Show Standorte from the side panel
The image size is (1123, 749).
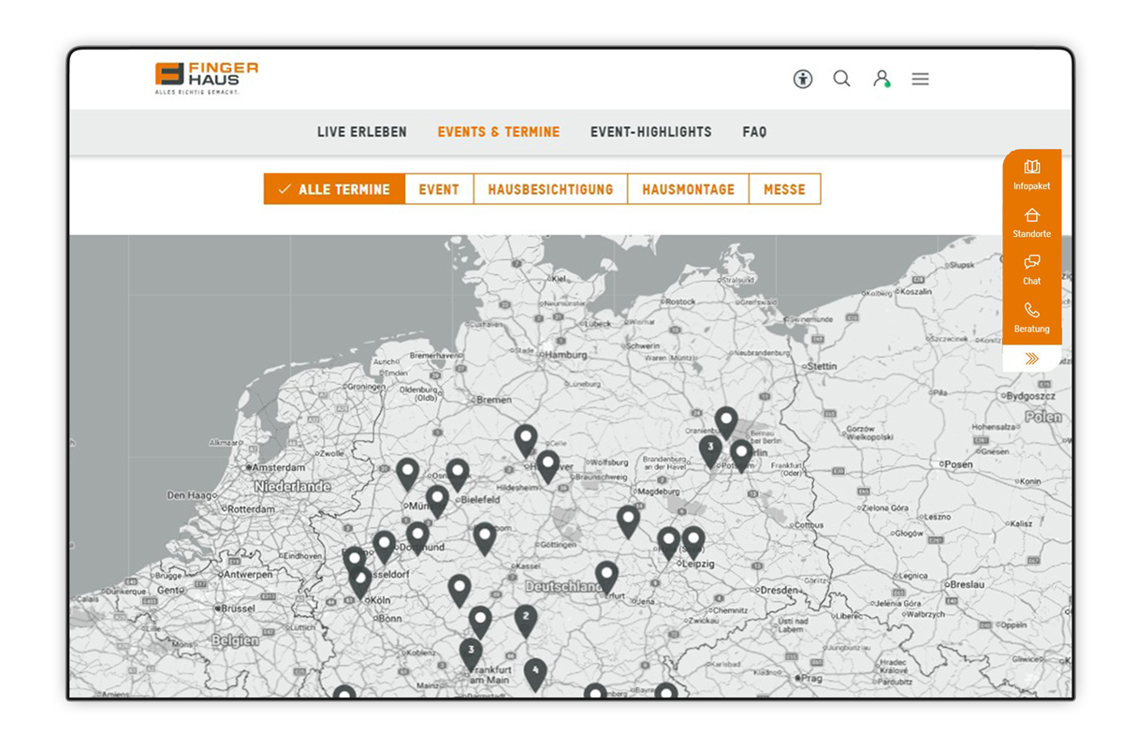[1031, 222]
